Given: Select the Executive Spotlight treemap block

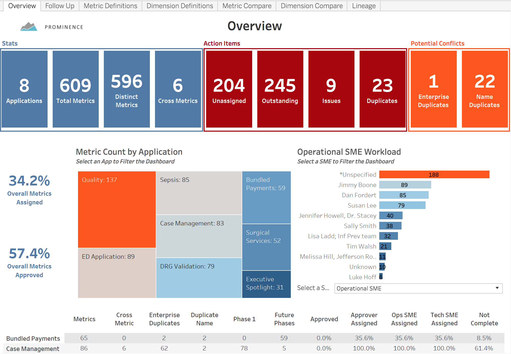Looking at the screenshot, I should tap(266, 284).
